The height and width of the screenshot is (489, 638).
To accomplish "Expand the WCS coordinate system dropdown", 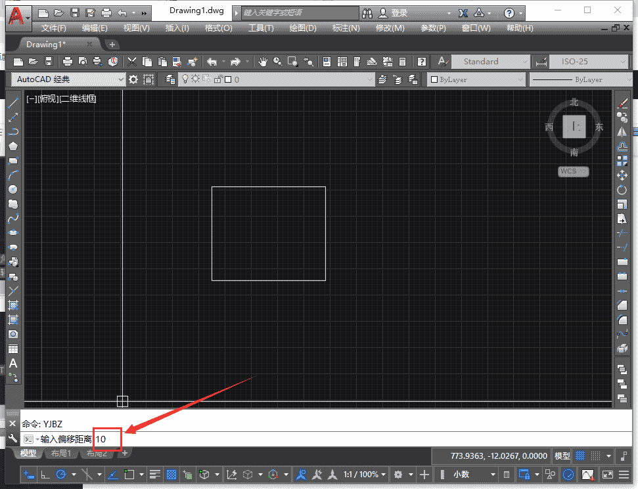I will pyautogui.click(x=574, y=171).
